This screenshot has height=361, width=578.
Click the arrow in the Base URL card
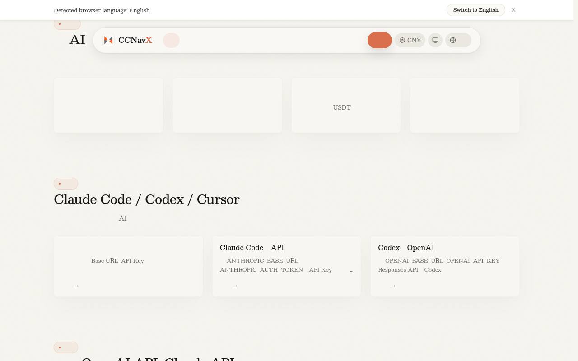(x=77, y=286)
